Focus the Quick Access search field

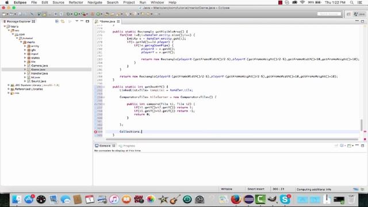click(329, 14)
